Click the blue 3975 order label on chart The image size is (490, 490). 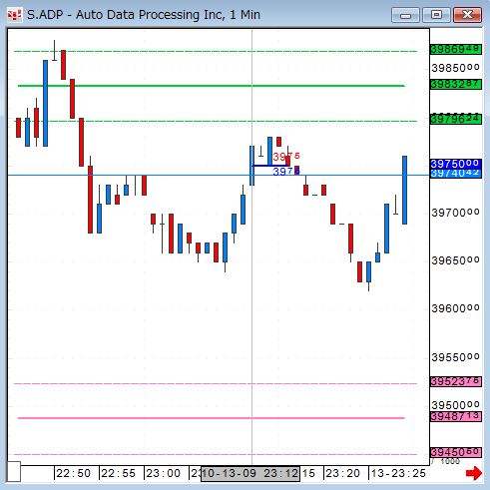click(x=286, y=172)
